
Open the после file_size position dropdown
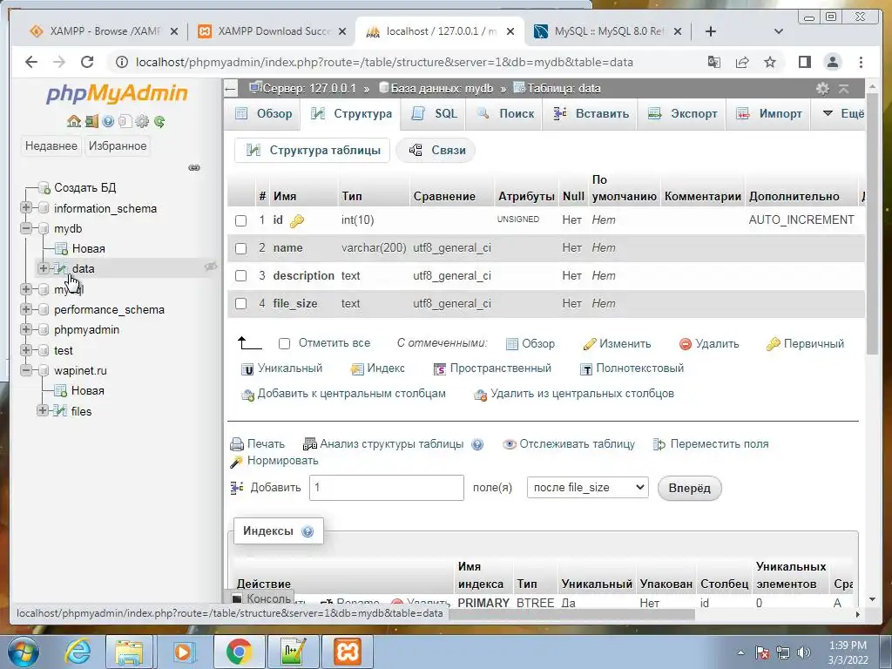click(x=588, y=488)
